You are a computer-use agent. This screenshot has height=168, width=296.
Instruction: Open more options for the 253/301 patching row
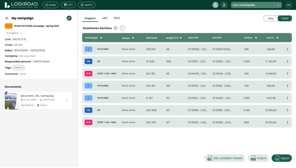point(287,49)
